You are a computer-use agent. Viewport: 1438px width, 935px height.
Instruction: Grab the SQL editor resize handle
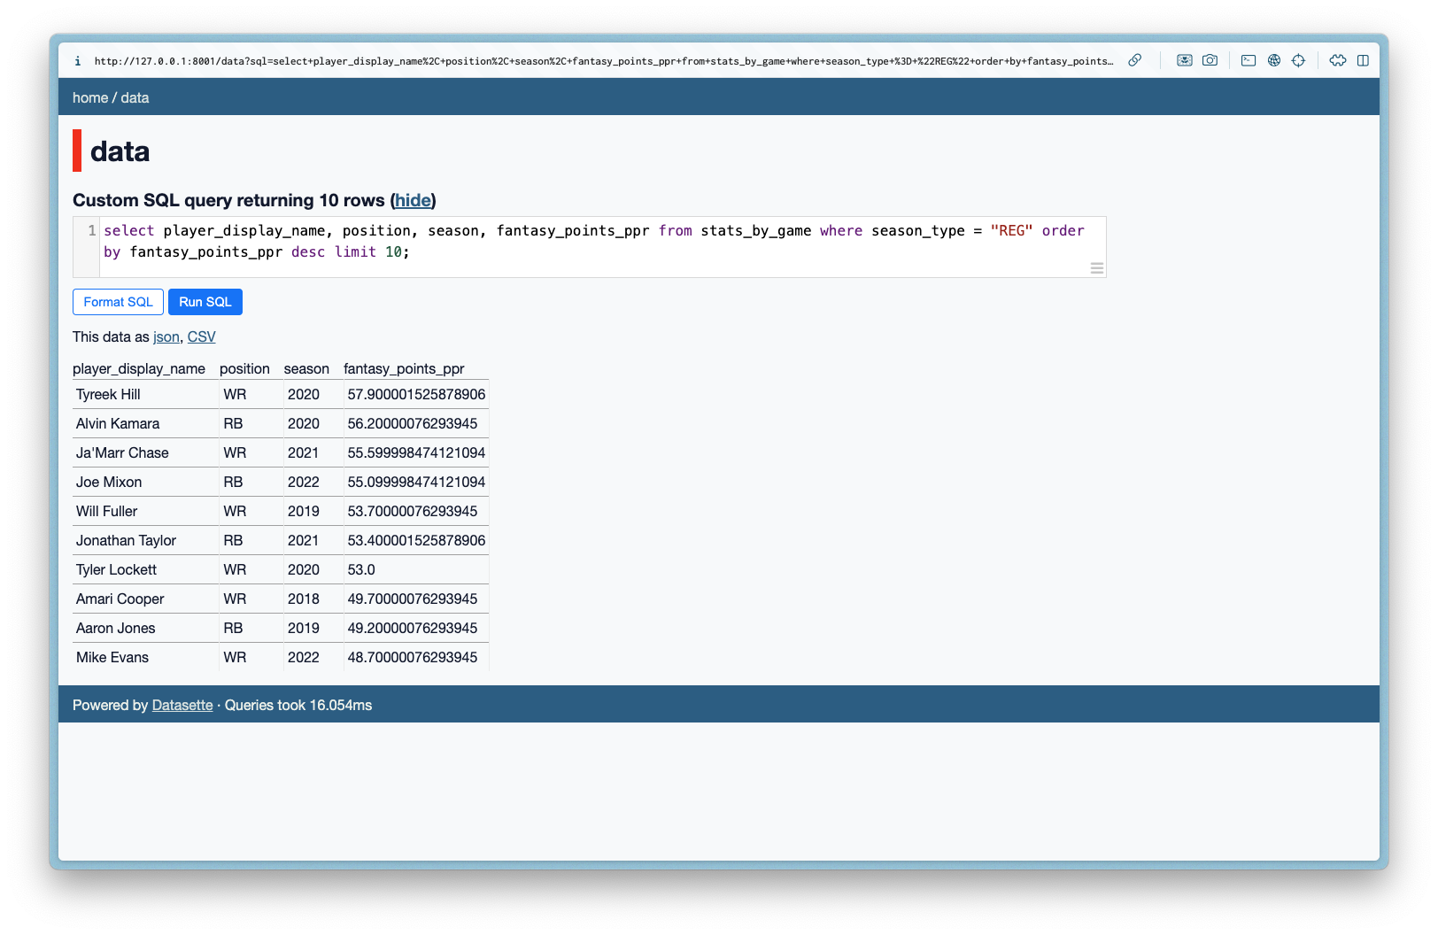coord(1096,268)
